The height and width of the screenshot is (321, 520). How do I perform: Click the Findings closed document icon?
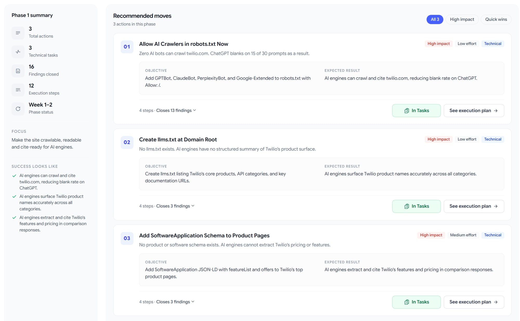click(x=18, y=71)
